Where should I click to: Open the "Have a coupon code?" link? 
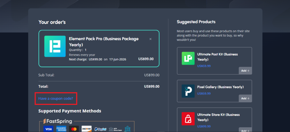click(56, 99)
